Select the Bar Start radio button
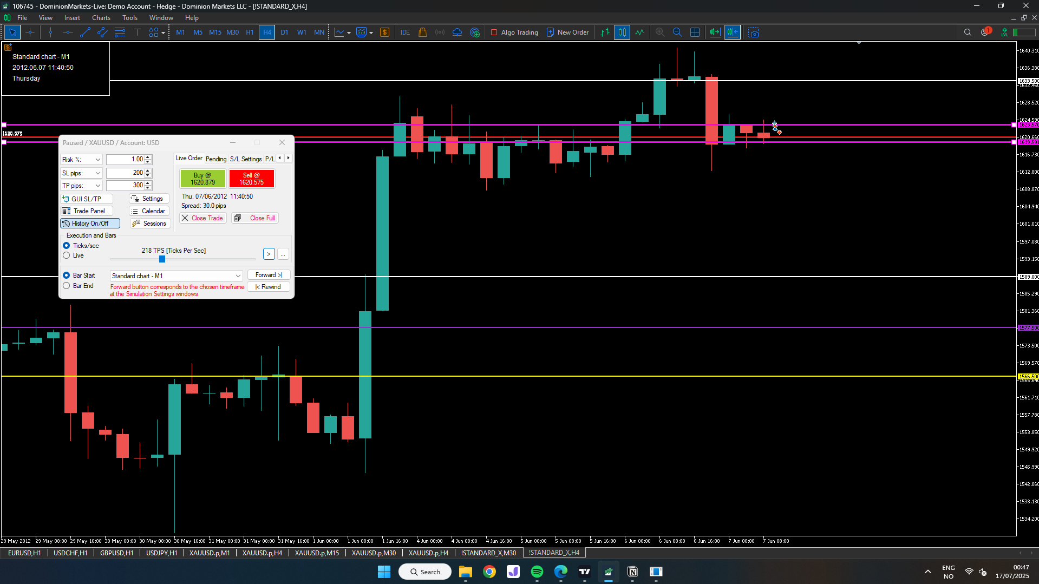This screenshot has width=1039, height=584. 67,275
